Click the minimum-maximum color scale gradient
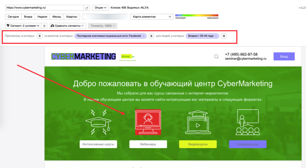306x168 pixels. click(x=197, y=15)
